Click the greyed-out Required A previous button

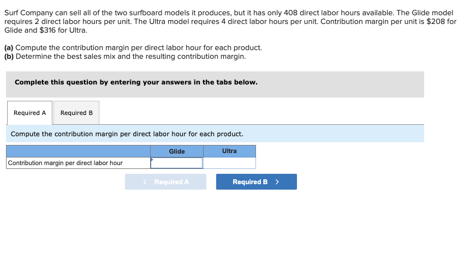165,182
